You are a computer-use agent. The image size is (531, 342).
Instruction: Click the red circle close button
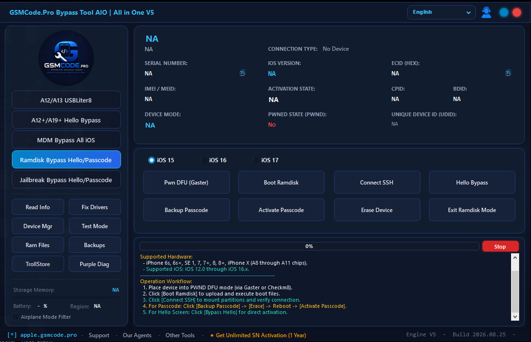pos(516,12)
